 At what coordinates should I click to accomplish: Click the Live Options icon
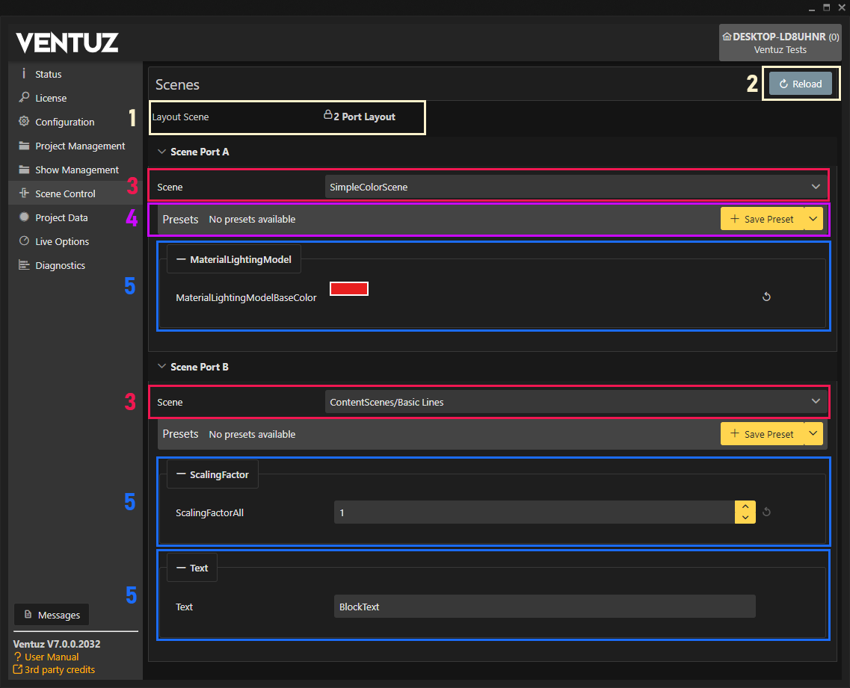point(24,241)
